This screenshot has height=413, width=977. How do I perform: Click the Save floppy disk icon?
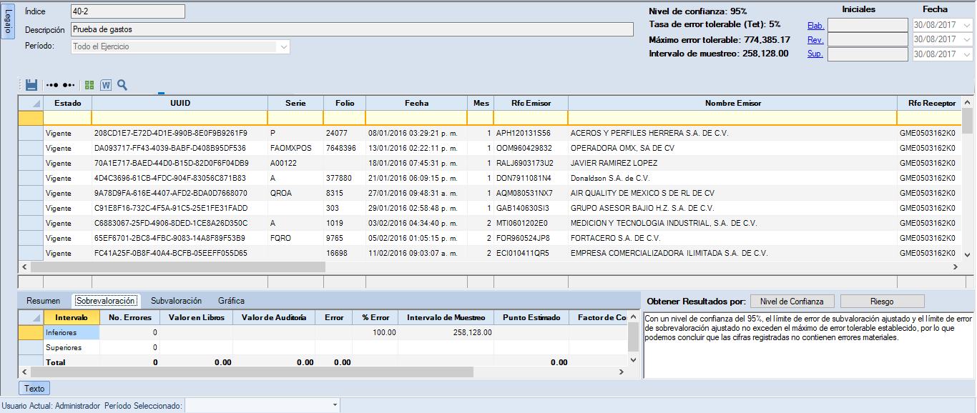tap(31, 84)
